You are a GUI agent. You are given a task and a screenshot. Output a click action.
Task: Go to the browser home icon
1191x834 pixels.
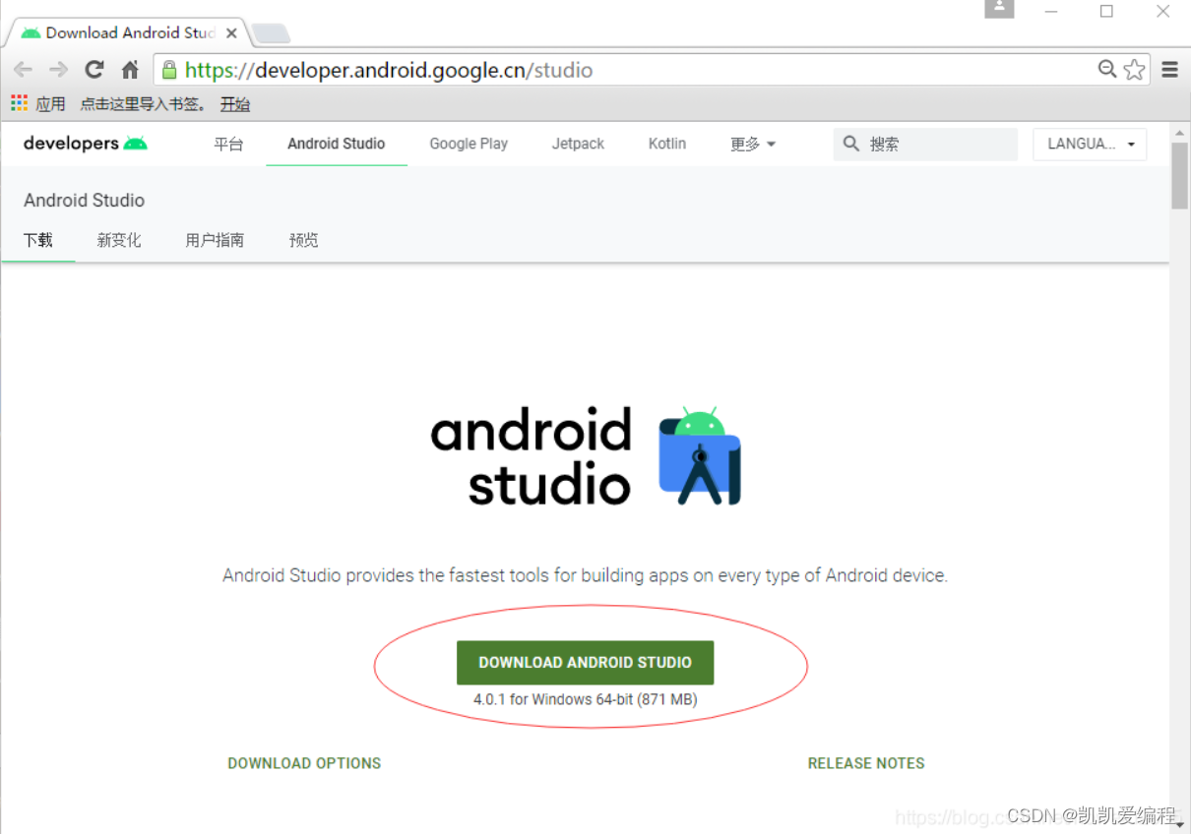[x=130, y=70]
